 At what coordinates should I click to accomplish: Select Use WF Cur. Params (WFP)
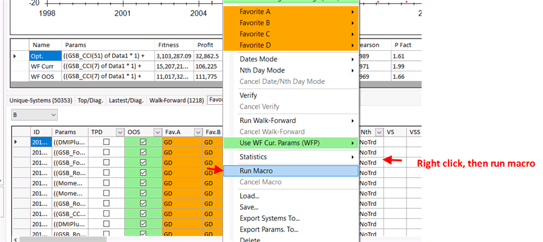[290, 143]
